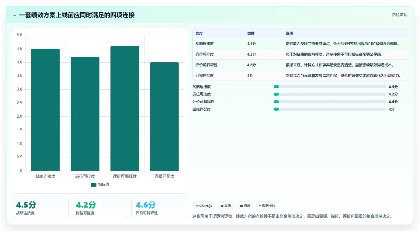Click the 回报匹配度 bar in chart

(165, 116)
